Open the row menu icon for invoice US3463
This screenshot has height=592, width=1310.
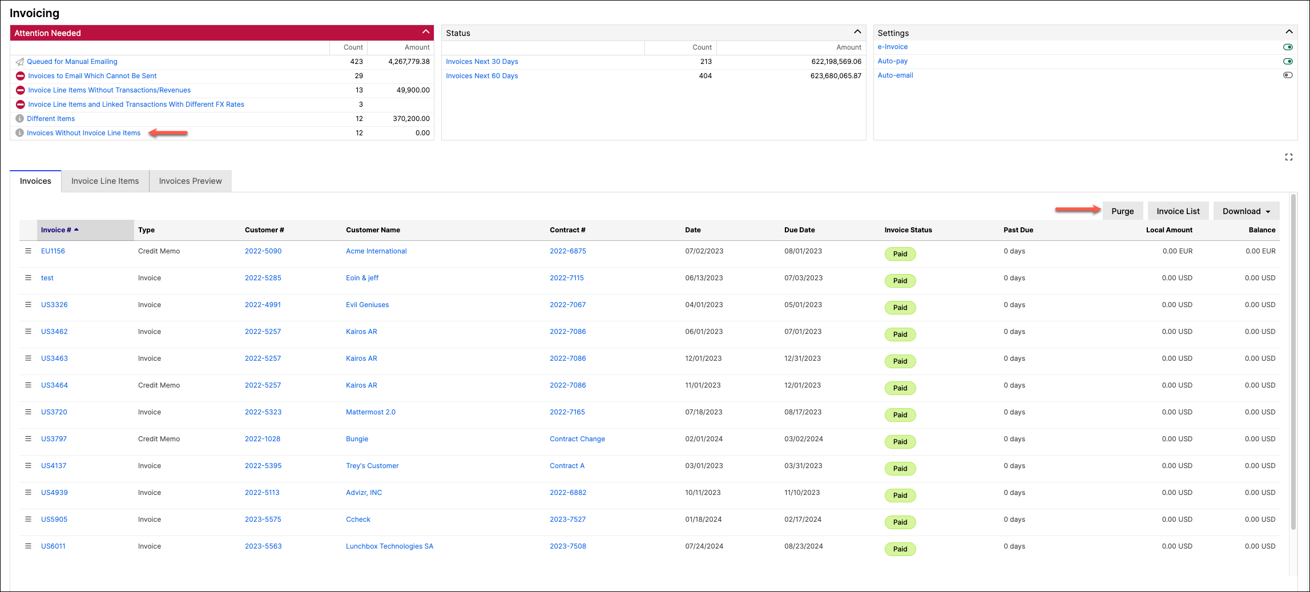point(28,358)
